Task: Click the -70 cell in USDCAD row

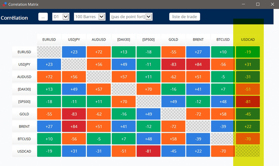Action: [223, 151]
